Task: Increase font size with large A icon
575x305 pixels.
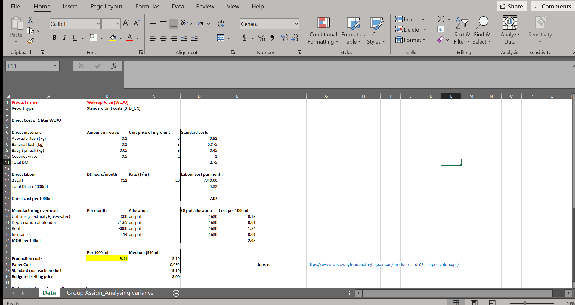Action: 126,23
